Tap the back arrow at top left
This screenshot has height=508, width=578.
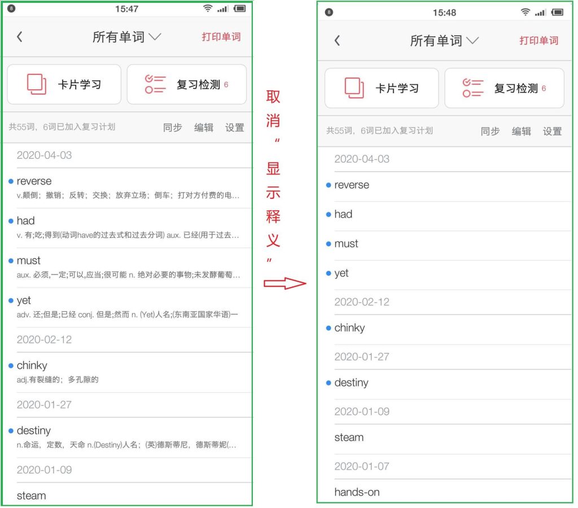point(20,36)
